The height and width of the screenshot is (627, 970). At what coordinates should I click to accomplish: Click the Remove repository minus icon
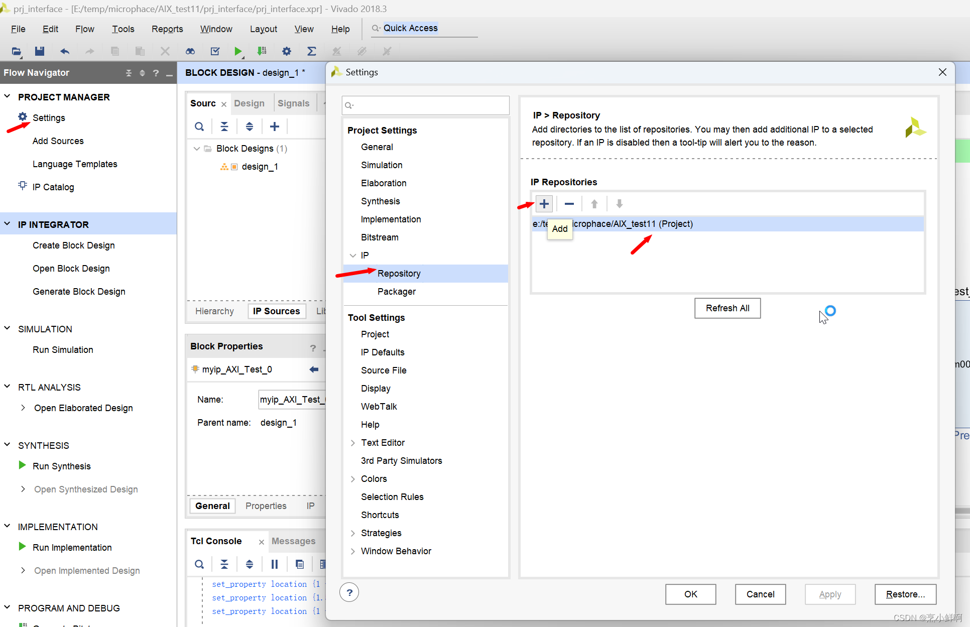[569, 204]
